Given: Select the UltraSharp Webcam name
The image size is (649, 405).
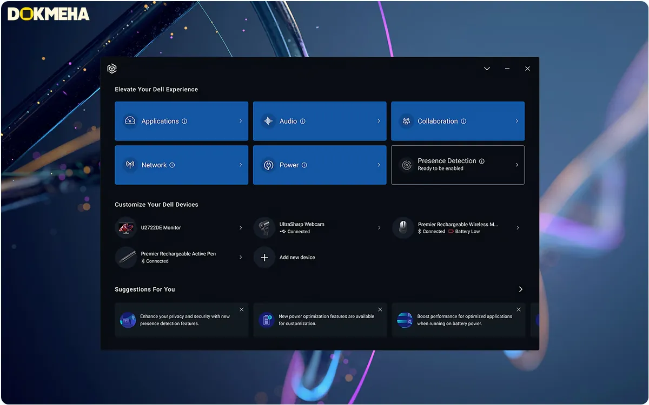Looking at the screenshot, I should pos(302,224).
